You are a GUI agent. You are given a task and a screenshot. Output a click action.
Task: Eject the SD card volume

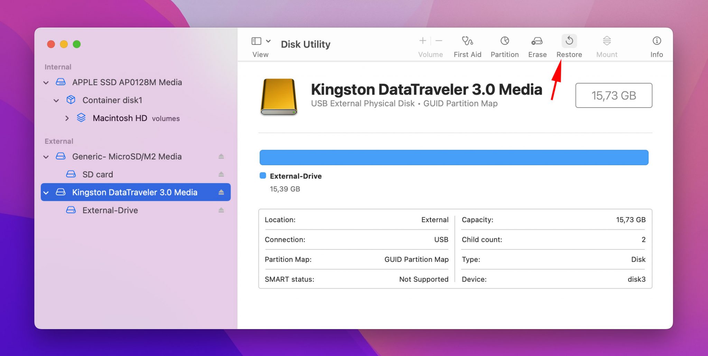click(221, 174)
